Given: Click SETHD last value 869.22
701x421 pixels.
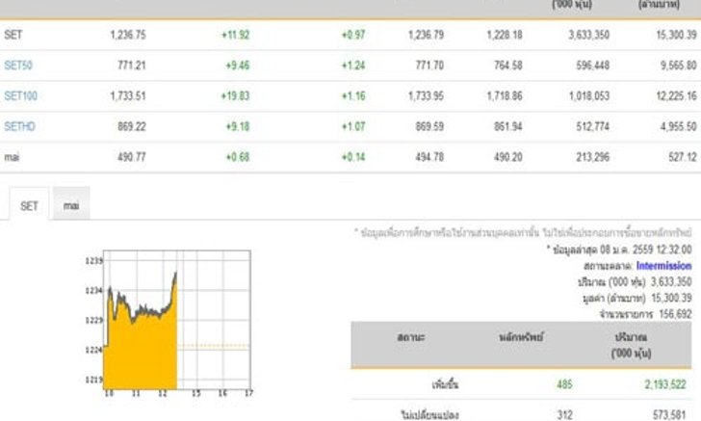Looking at the screenshot, I should pos(132,126).
